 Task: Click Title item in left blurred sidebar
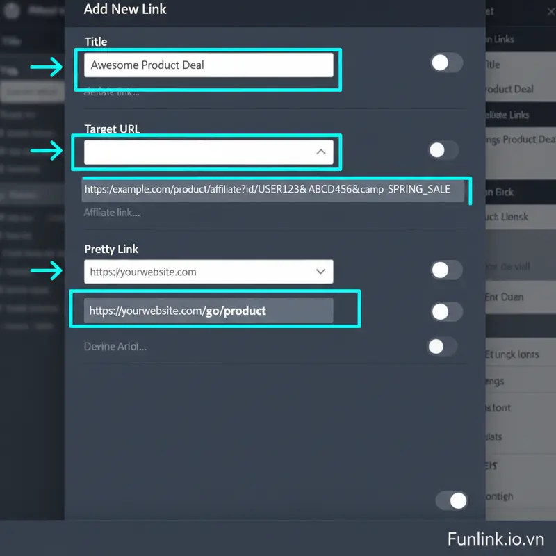coord(11,41)
